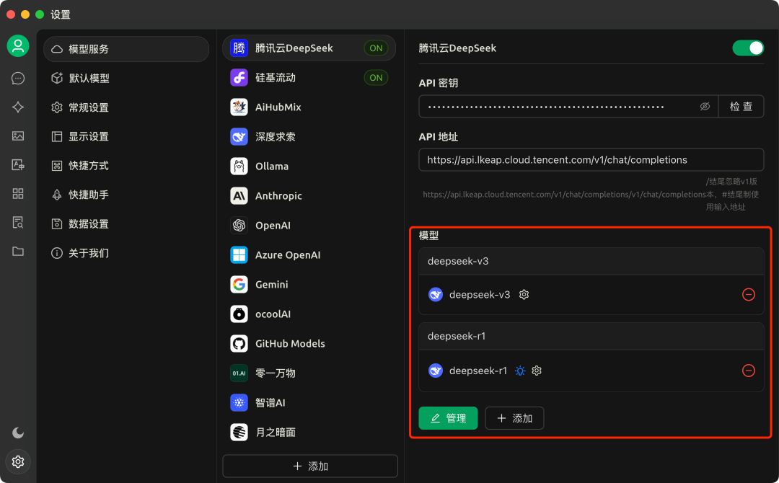Click deepseek-v3 group header
This screenshot has height=483, width=779.
click(591, 261)
